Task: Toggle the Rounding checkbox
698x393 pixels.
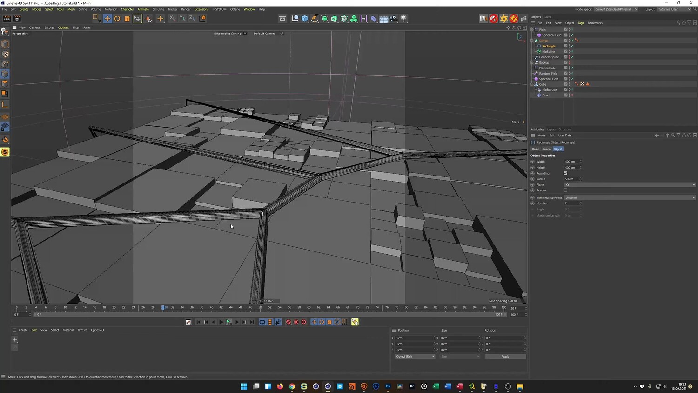Action: pyautogui.click(x=565, y=173)
